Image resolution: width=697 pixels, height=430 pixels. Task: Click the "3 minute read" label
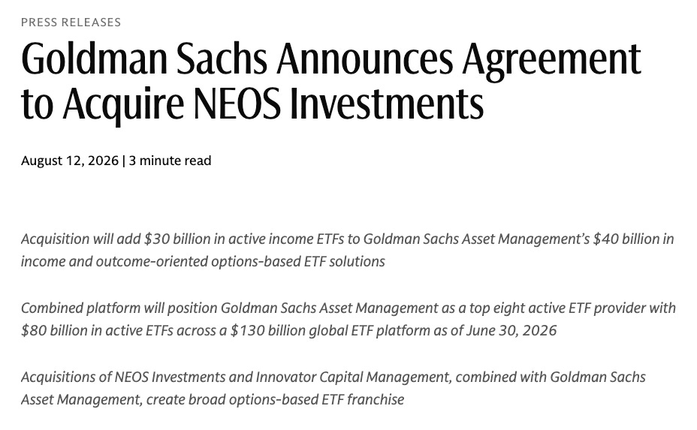(170, 161)
